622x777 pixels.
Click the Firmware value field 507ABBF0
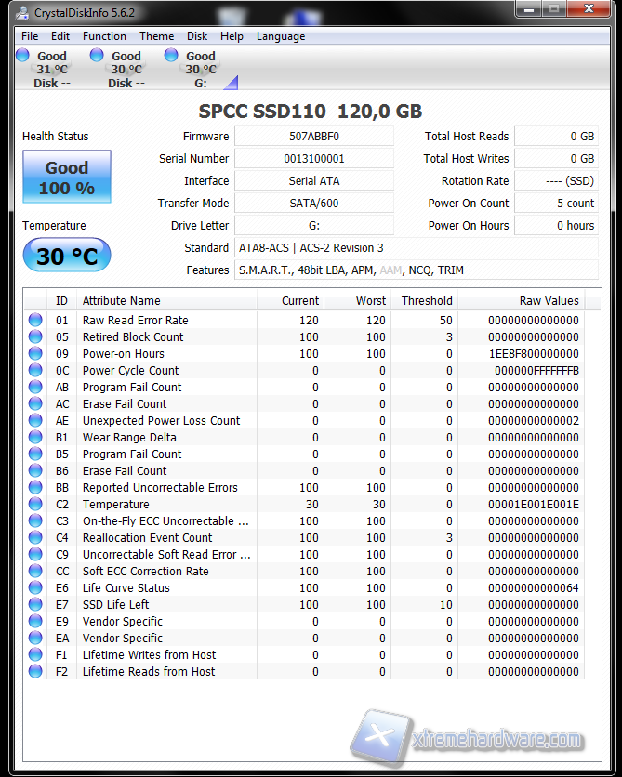(313, 137)
